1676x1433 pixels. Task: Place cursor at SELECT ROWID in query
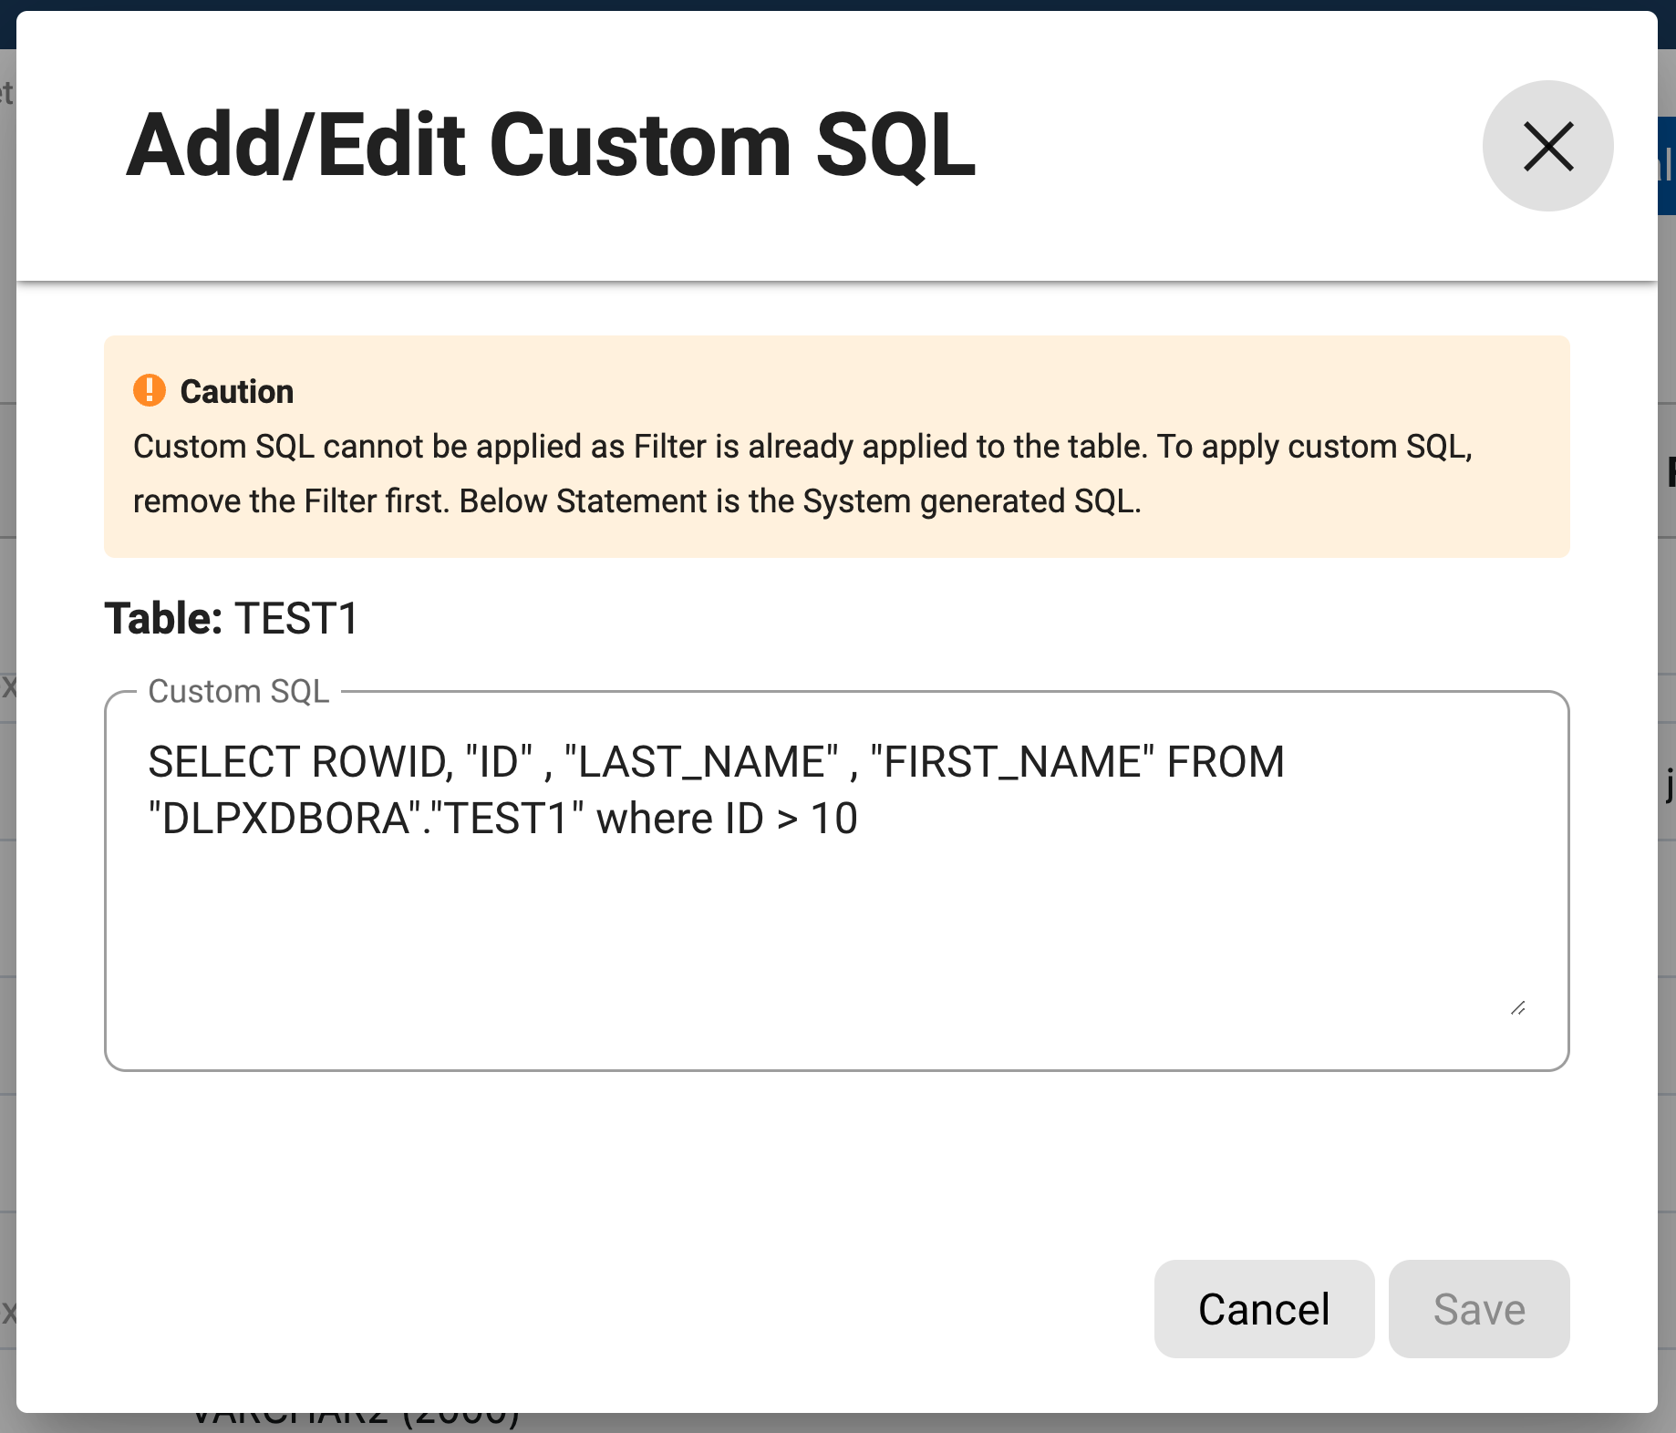point(299,762)
